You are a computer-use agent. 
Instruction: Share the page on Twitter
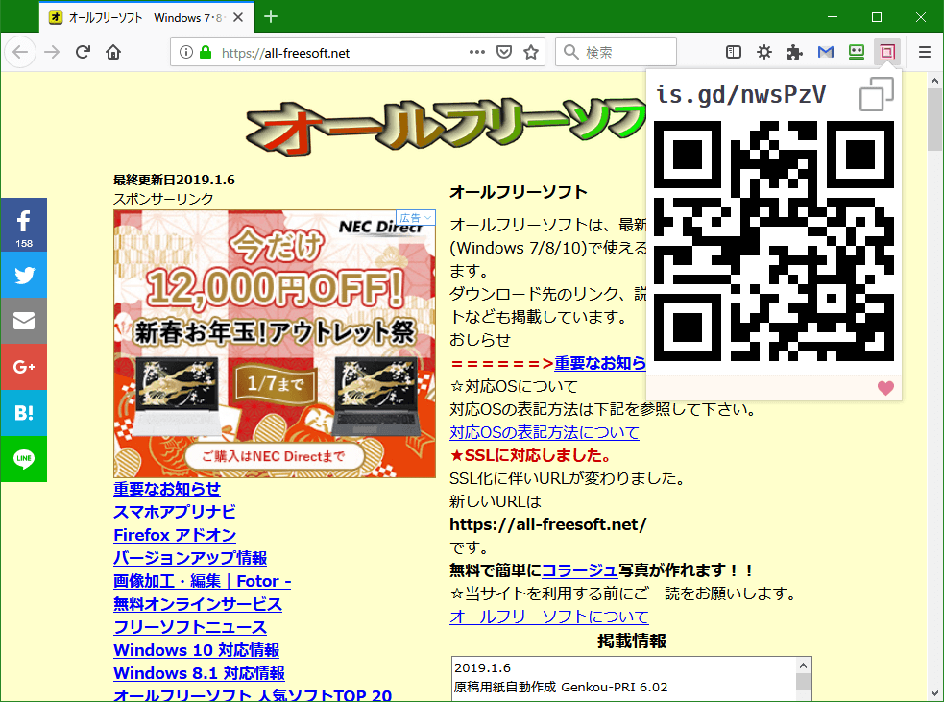click(x=23, y=276)
